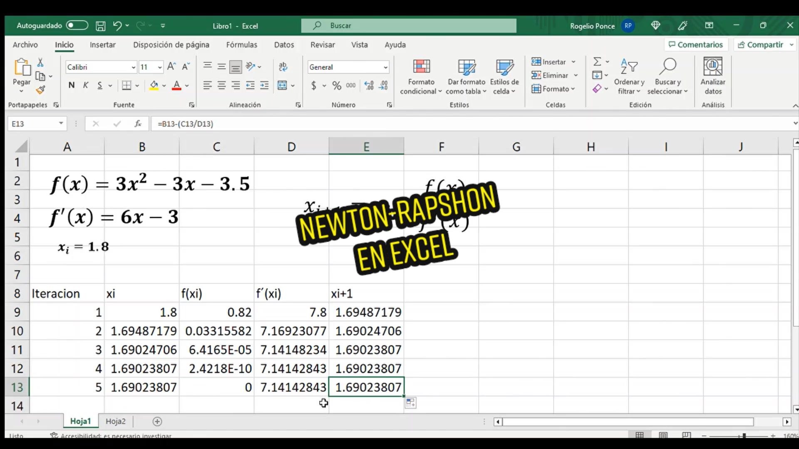799x449 pixels.
Task: Apply red font color A
Action: tap(176, 85)
